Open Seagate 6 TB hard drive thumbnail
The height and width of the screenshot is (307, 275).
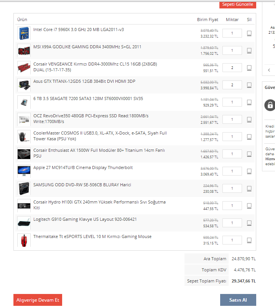pos(24,102)
